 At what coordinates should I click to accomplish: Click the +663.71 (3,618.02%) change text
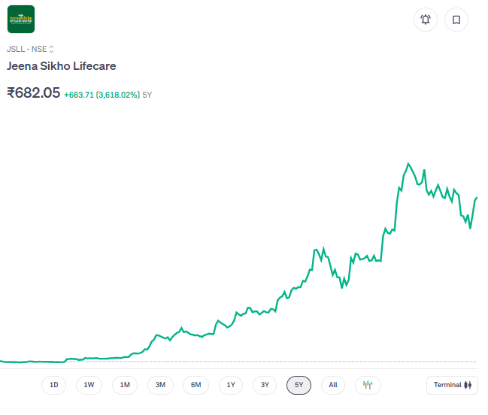point(102,95)
